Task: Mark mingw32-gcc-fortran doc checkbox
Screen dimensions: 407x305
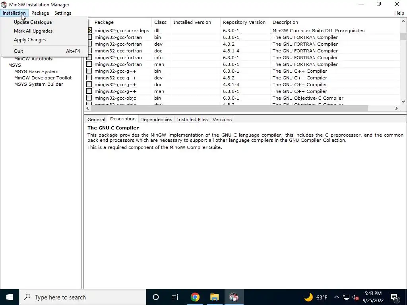Action: point(89,51)
